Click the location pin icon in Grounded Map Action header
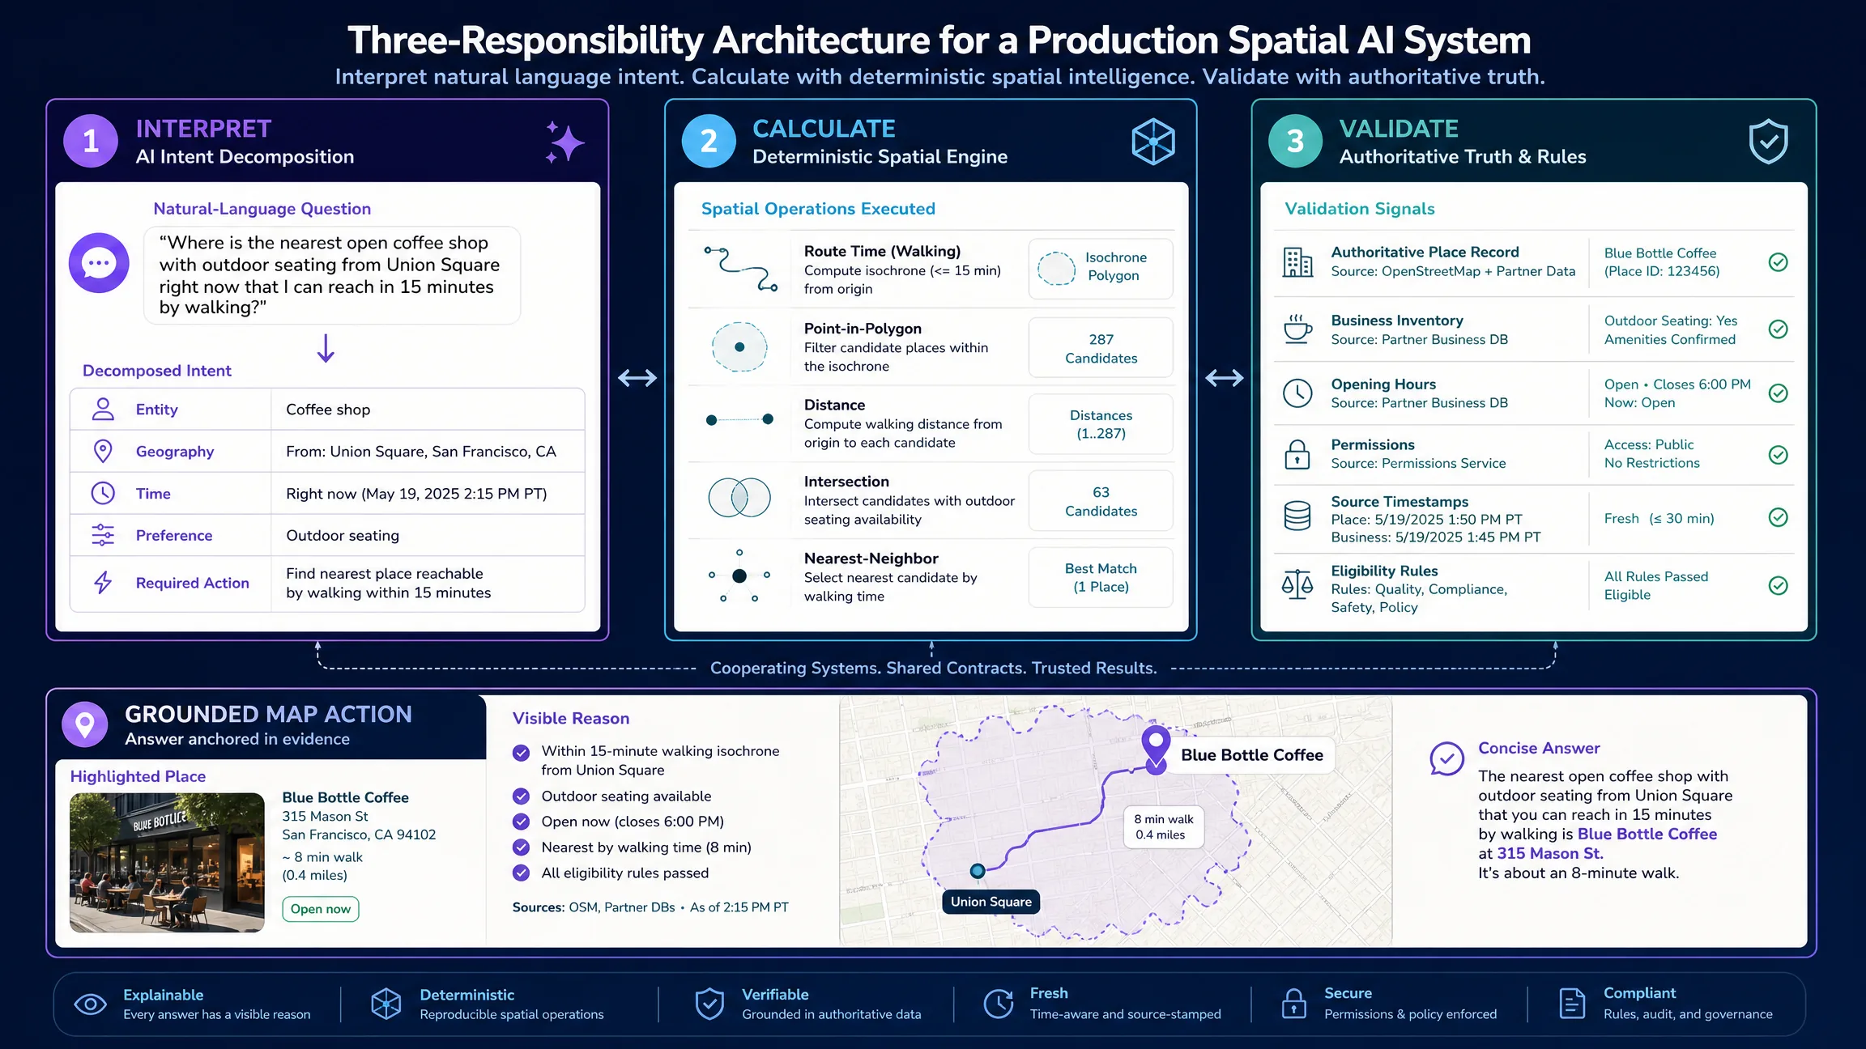This screenshot has height=1049, width=1866. point(85,724)
